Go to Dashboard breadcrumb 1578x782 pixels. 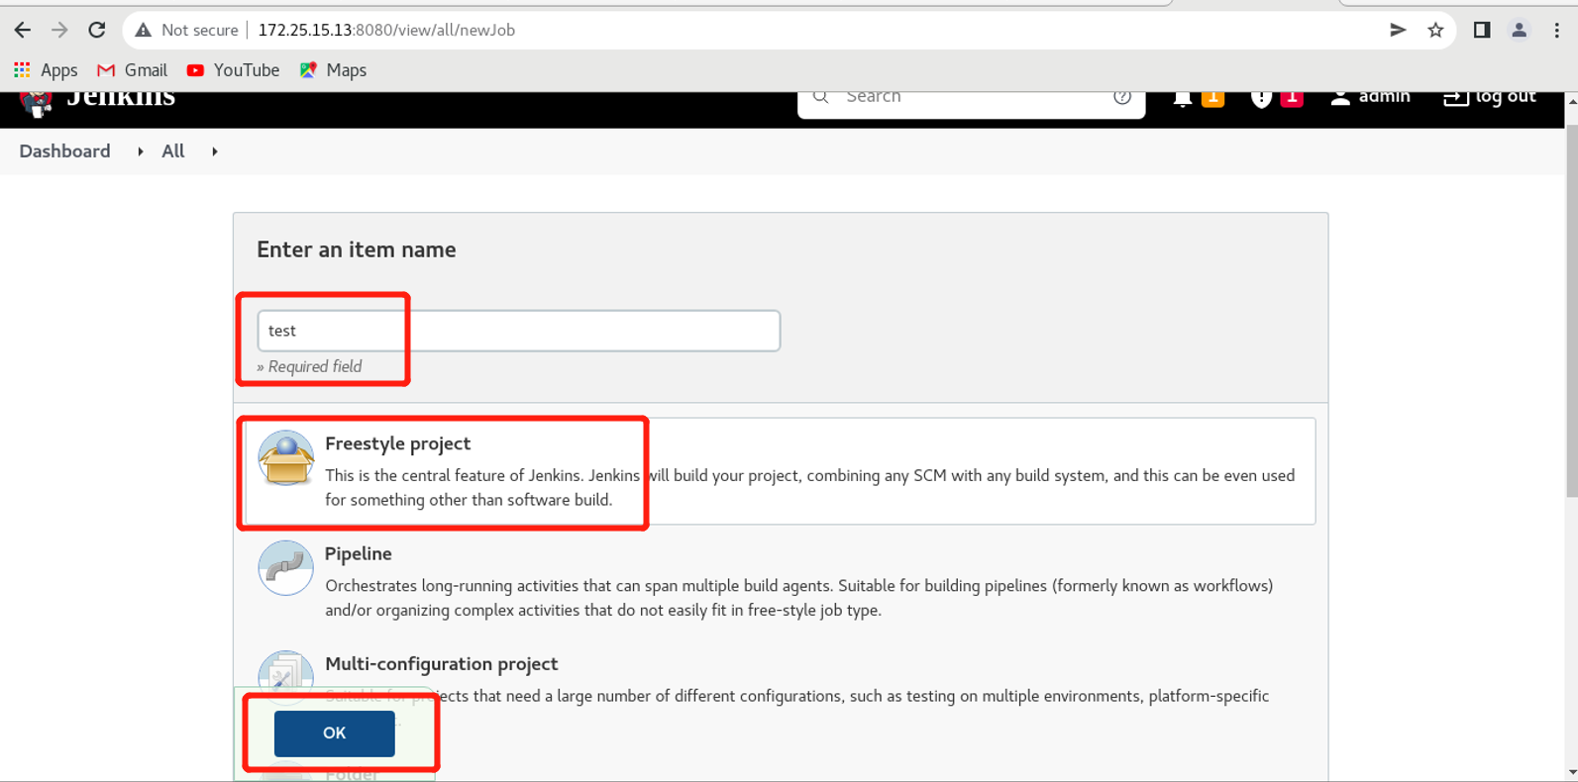[64, 151]
